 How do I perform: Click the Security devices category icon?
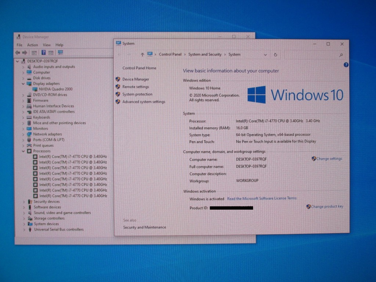30,202
